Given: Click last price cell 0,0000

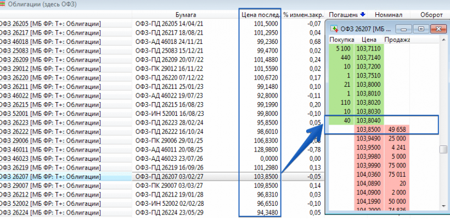Looking at the screenshot, I should (x=269, y=159).
